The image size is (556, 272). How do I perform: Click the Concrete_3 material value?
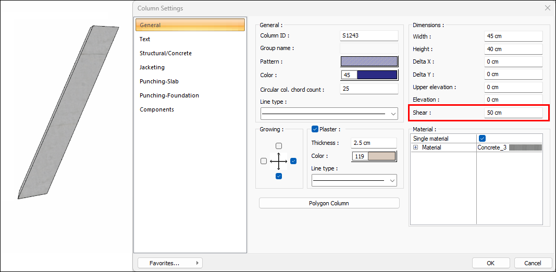(x=509, y=147)
